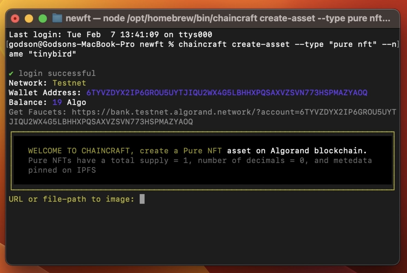Click 'asset on Algorand blockchain.' text
Image resolution: width=407 pixels, height=273 pixels.
click(297, 151)
